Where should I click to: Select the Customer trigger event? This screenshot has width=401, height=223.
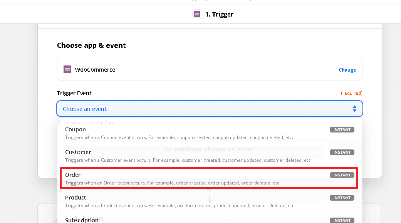pyautogui.click(x=78, y=152)
